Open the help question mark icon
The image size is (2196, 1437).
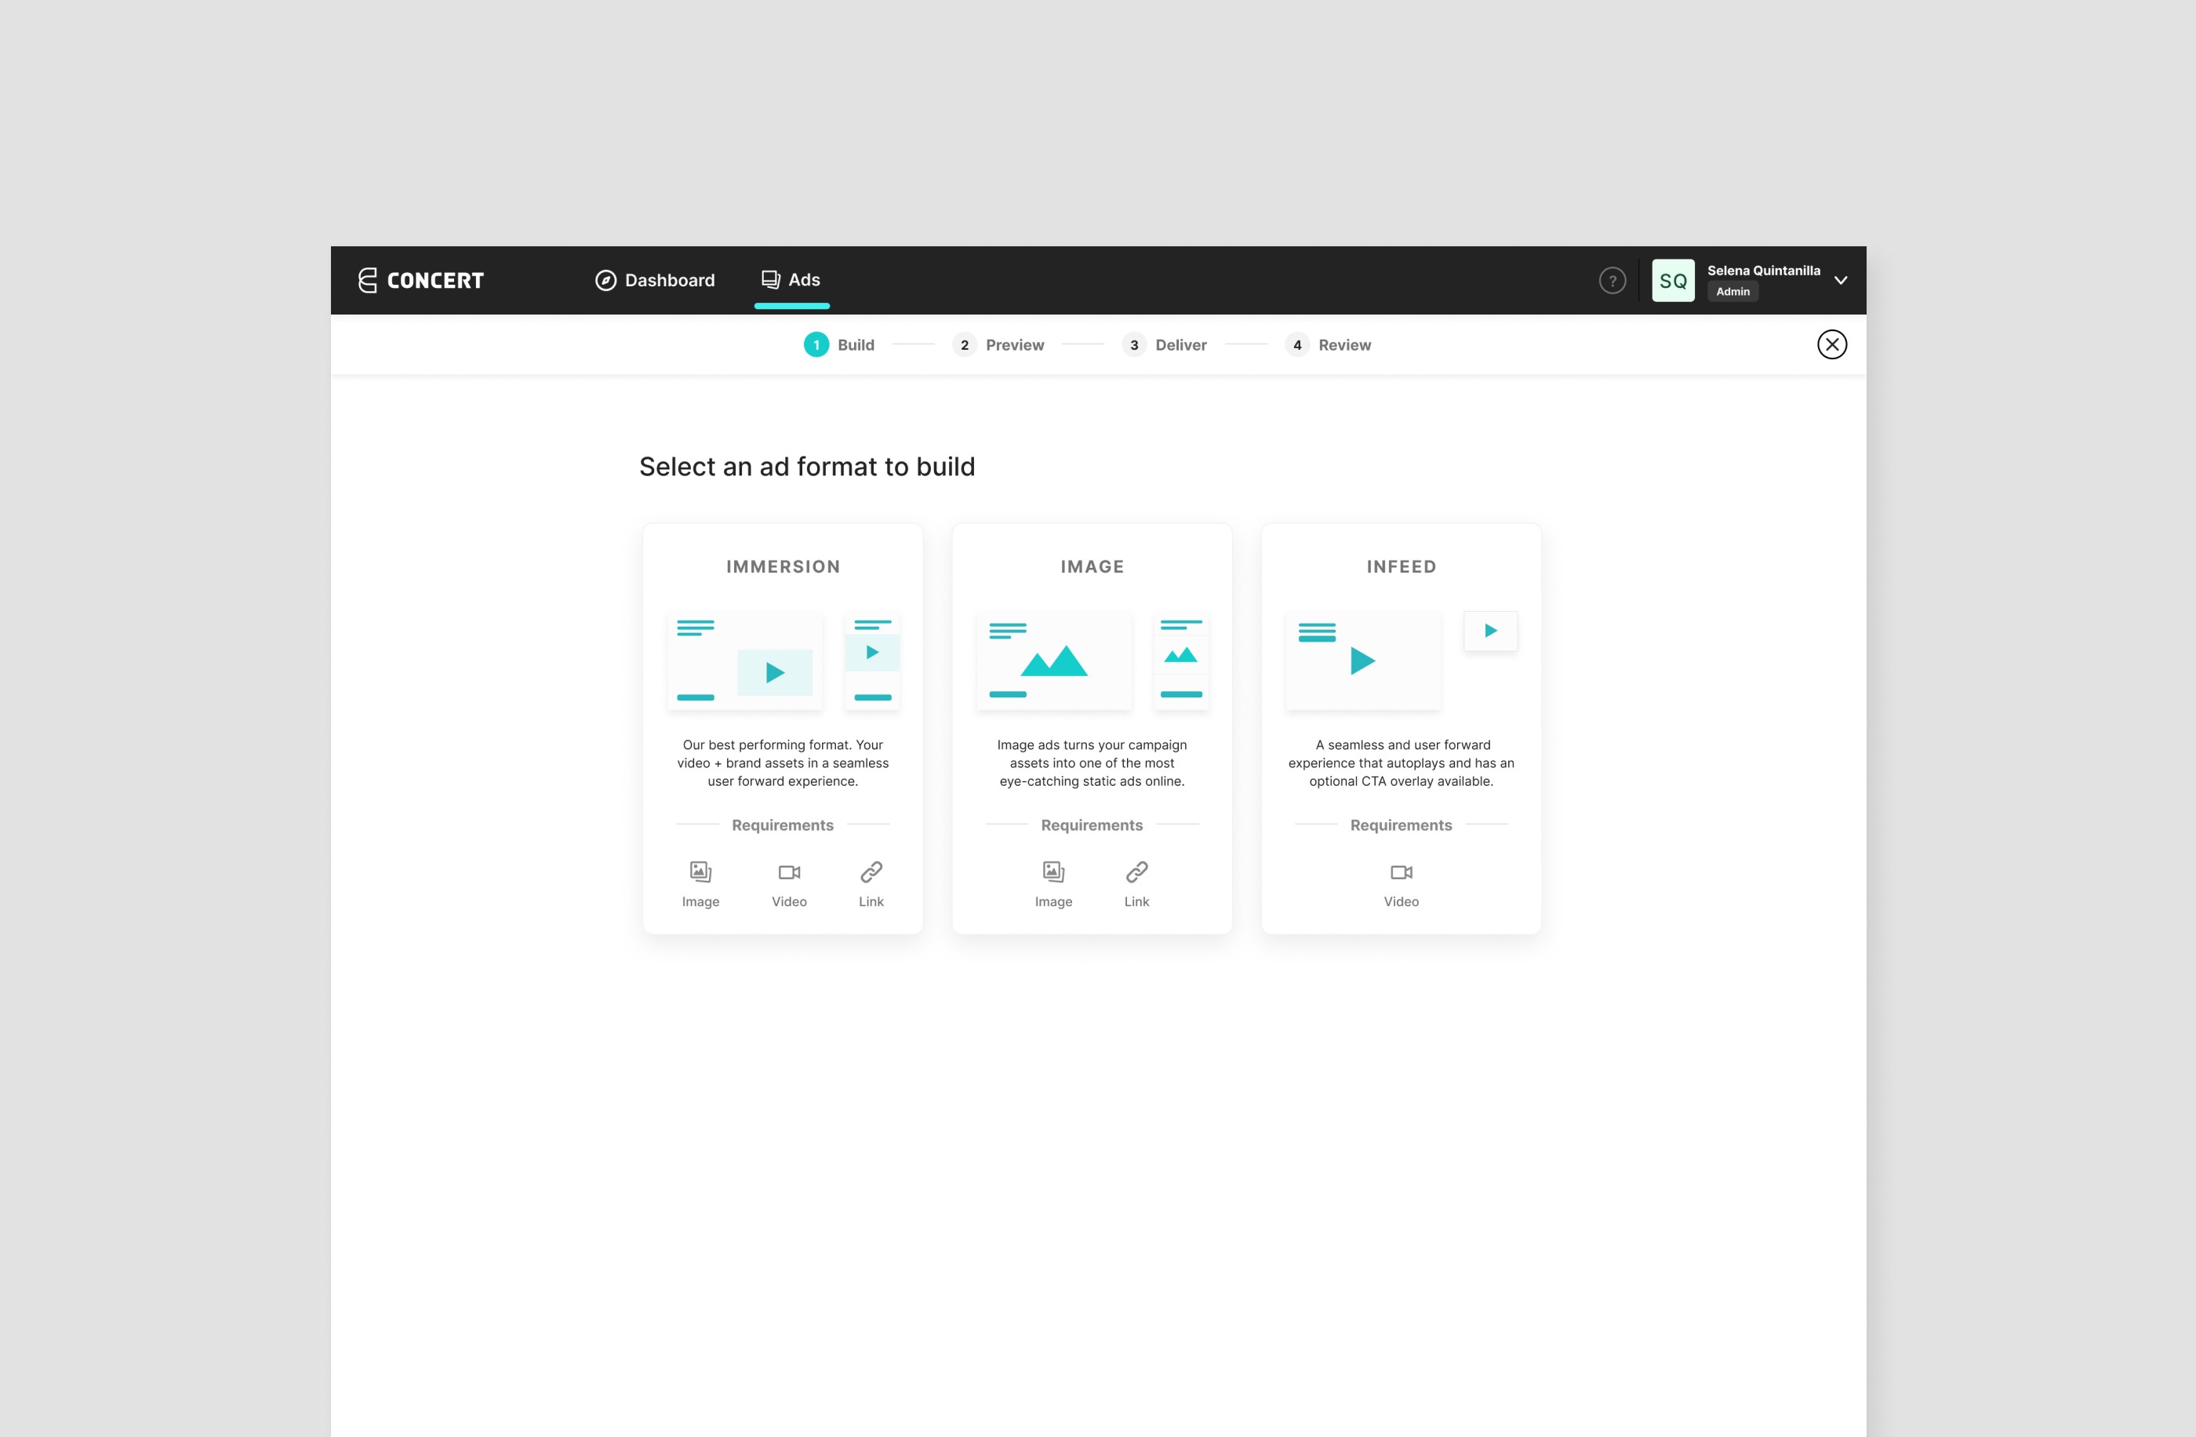(x=1612, y=280)
